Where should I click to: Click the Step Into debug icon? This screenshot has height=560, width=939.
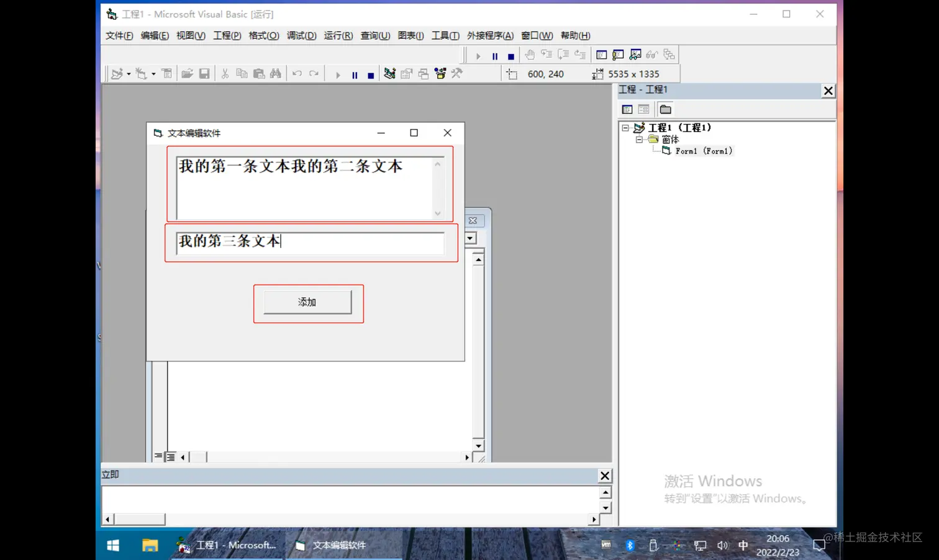click(x=547, y=55)
